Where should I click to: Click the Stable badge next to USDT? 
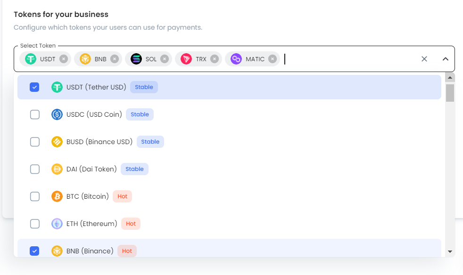click(144, 87)
